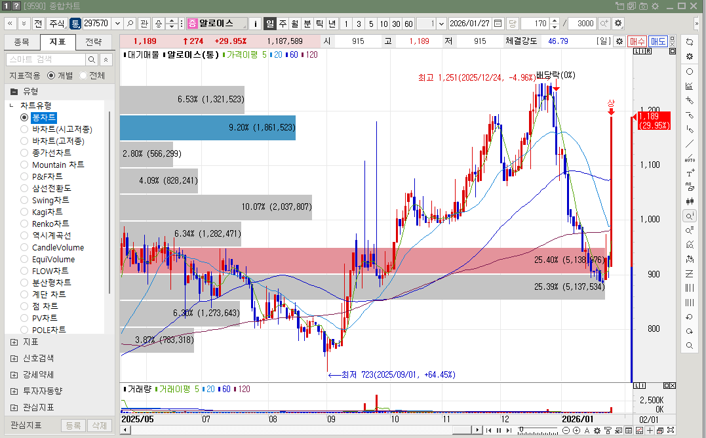
Task: Click the skip-to-start playback icon
Action: (x=488, y=430)
